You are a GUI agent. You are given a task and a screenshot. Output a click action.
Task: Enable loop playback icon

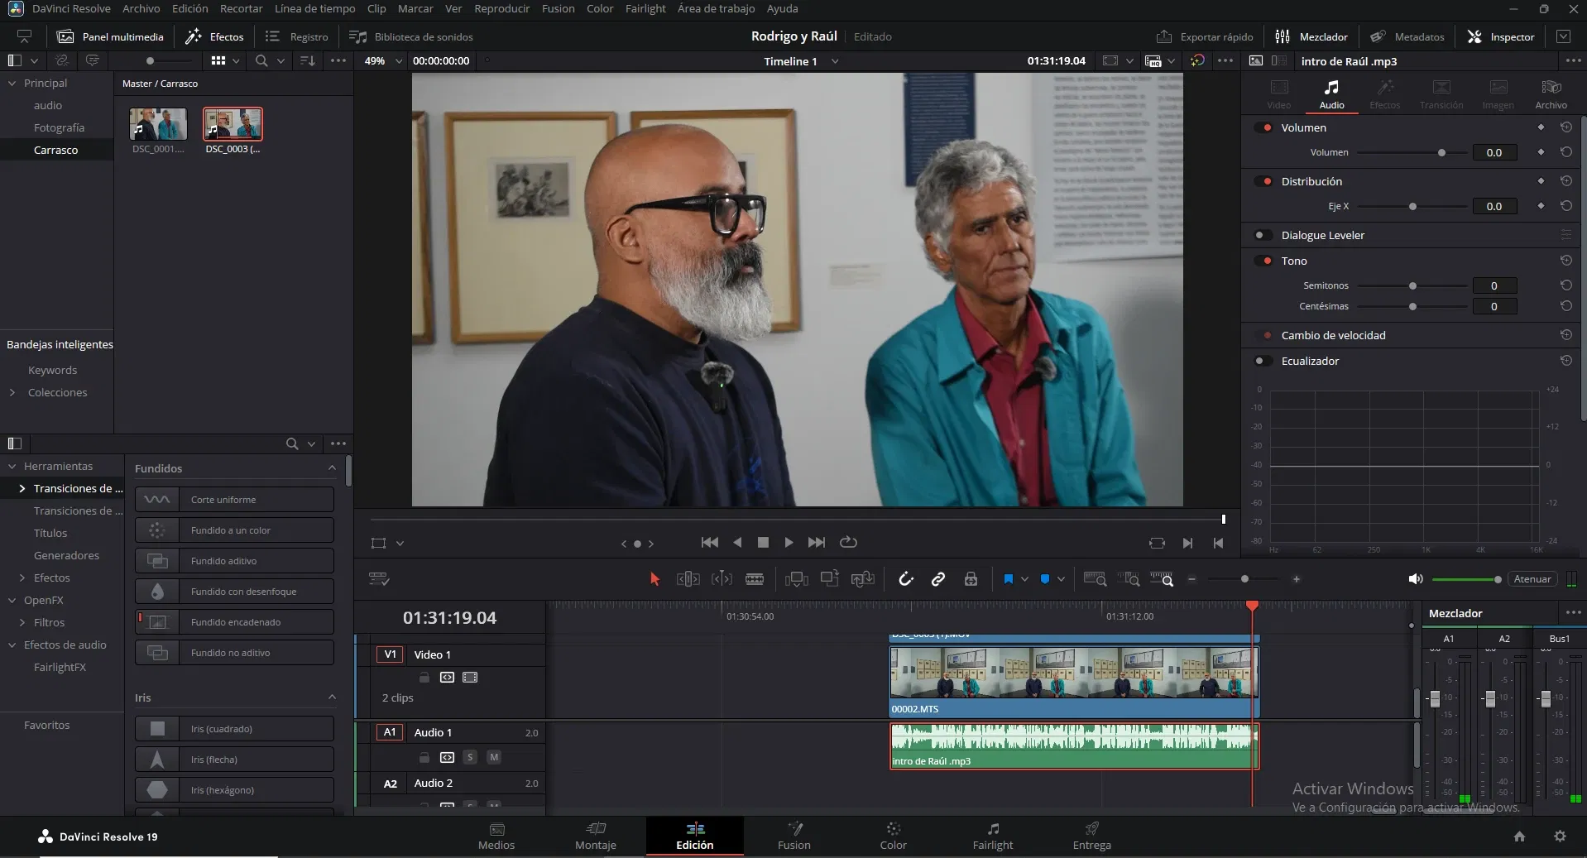pos(848,543)
